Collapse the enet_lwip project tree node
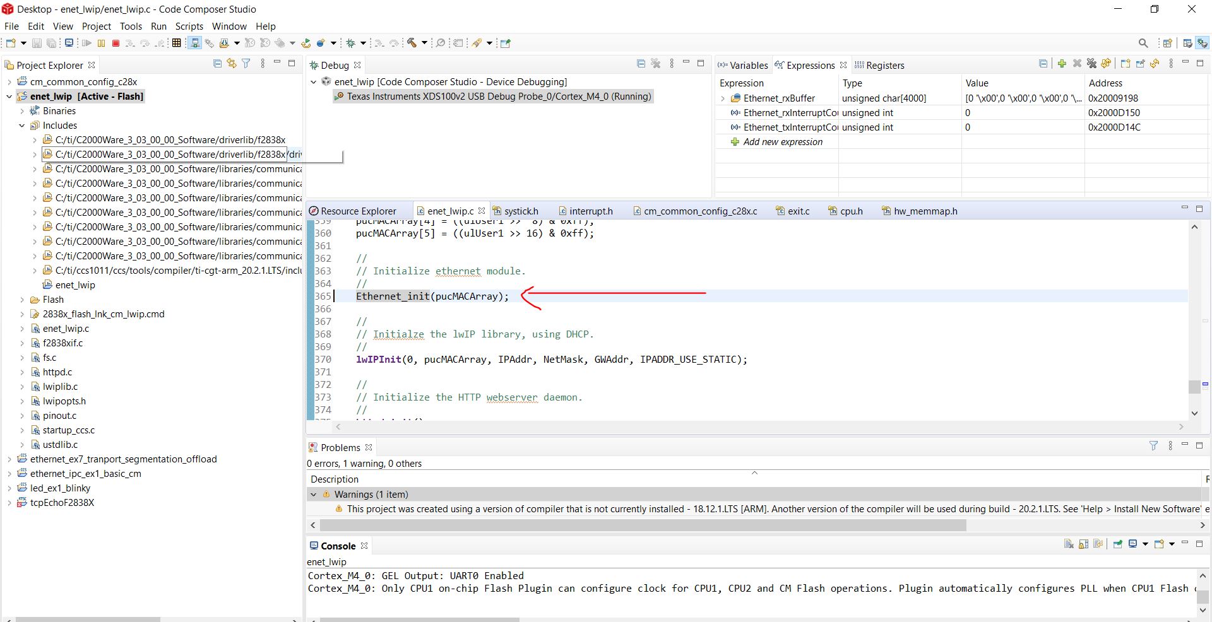The width and height of the screenshot is (1212, 622). pos(9,97)
